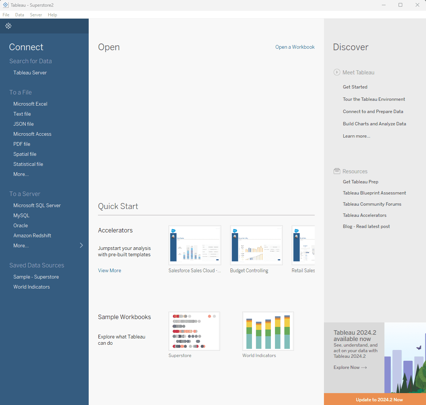Connect to a Statistical file
This screenshot has height=405, width=426.
tap(28, 164)
